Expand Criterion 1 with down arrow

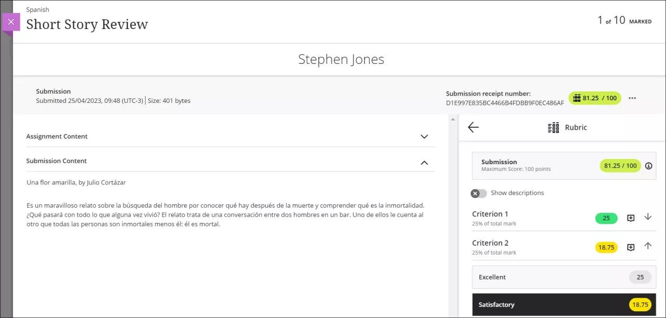coord(648,217)
